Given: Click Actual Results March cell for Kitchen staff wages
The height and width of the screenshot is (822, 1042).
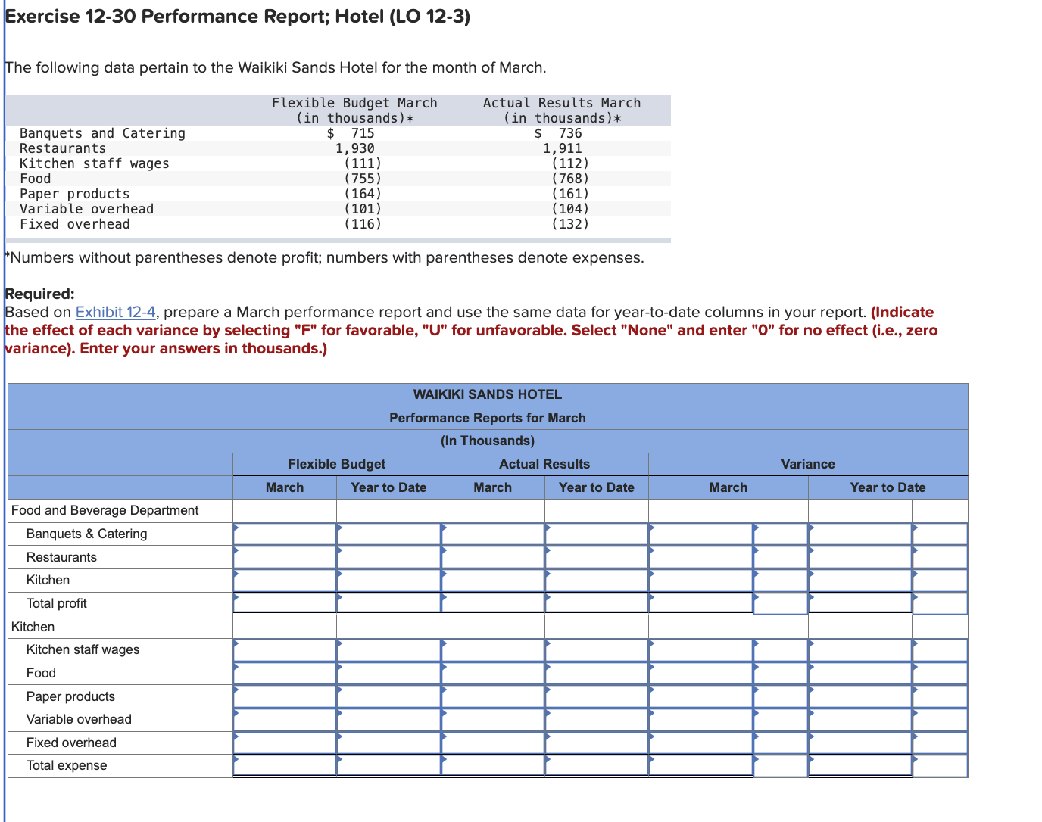Looking at the screenshot, I should coord(493,649).
